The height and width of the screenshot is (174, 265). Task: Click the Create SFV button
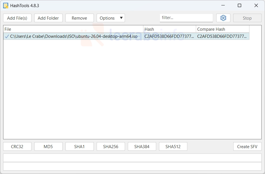(247, 146)
